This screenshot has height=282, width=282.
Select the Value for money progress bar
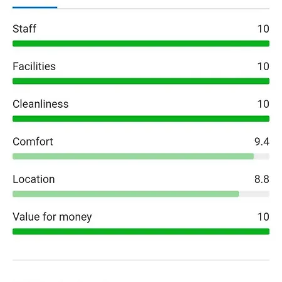click(x=141, y=231)
